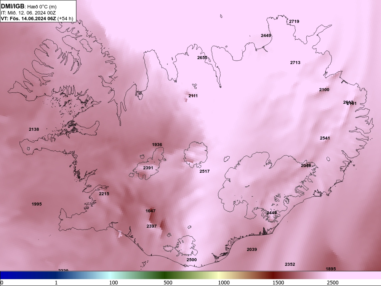Viewport: 381px width, 286px height.
Task: Click the 2713 value on the map
Action: (295, 63)
